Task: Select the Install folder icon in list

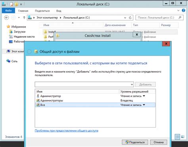Action: [x=46, y=32]
